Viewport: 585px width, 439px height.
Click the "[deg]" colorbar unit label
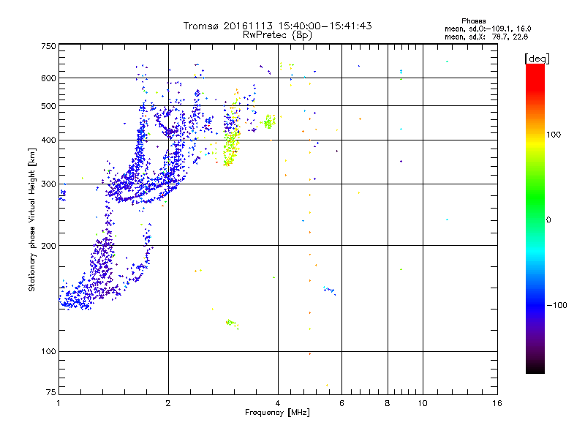click(x=537, y=59)
